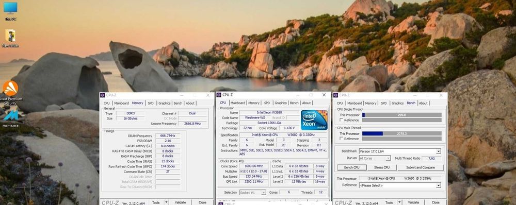Image resolution: width=516 pixels, height=205 pixels.
Task: Select Bench tab in the CPU window
Action: click(294, 103)
